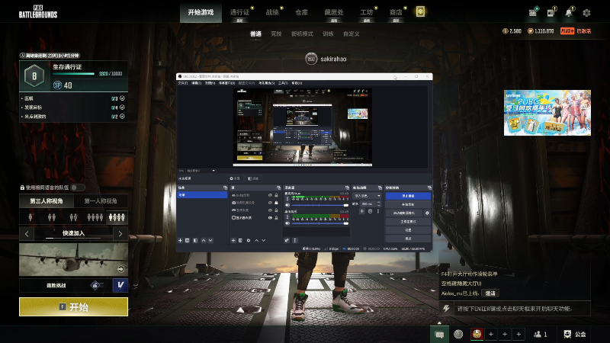Select the highlighted four-player squad icon
This screenshot has height=343, width=610.
(117, 217)
